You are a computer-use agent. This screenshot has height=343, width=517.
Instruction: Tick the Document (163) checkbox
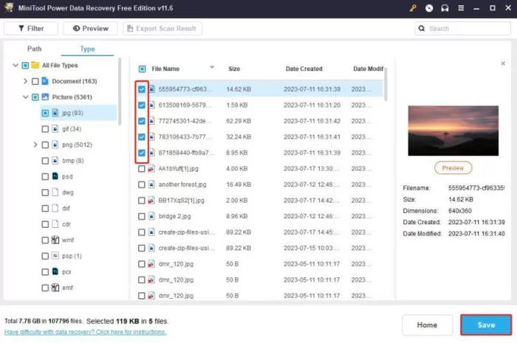pos(35,81)
